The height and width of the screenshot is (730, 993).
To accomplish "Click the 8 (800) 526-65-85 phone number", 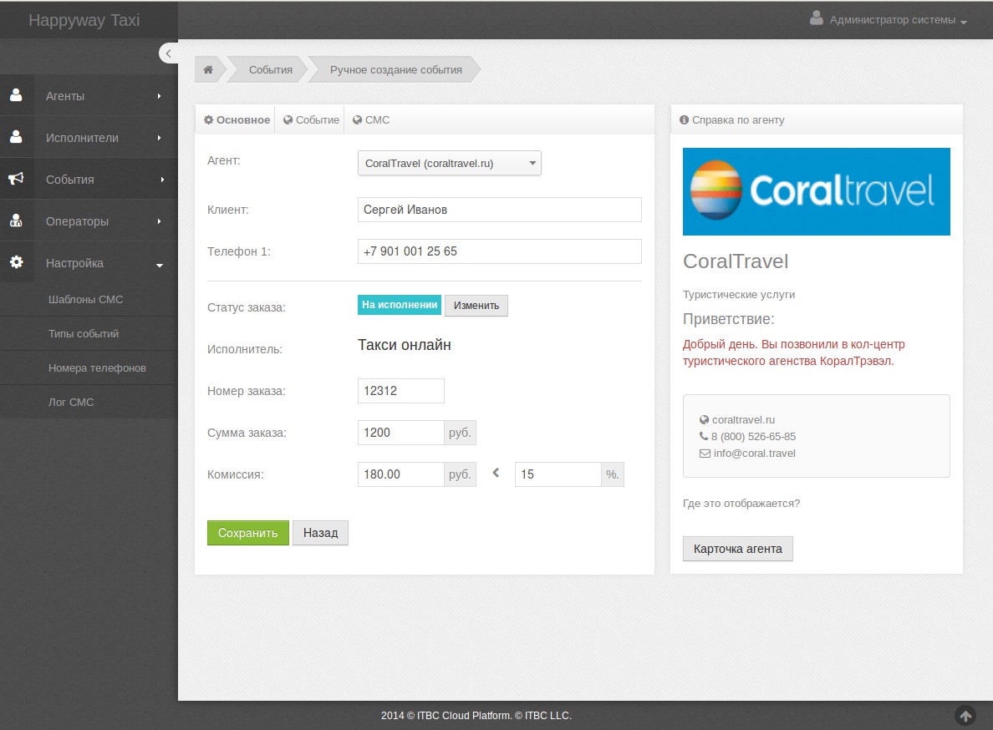I will click(x=753, y=437).
